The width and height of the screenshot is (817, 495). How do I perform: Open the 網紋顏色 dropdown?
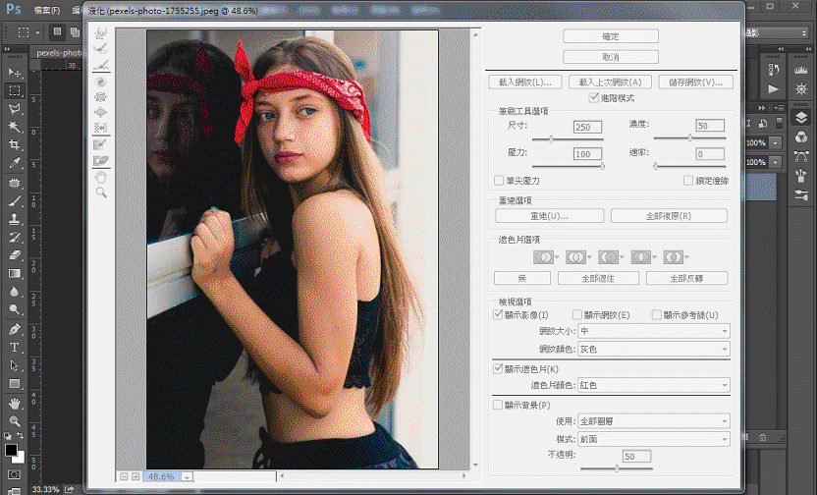[654, 349]
